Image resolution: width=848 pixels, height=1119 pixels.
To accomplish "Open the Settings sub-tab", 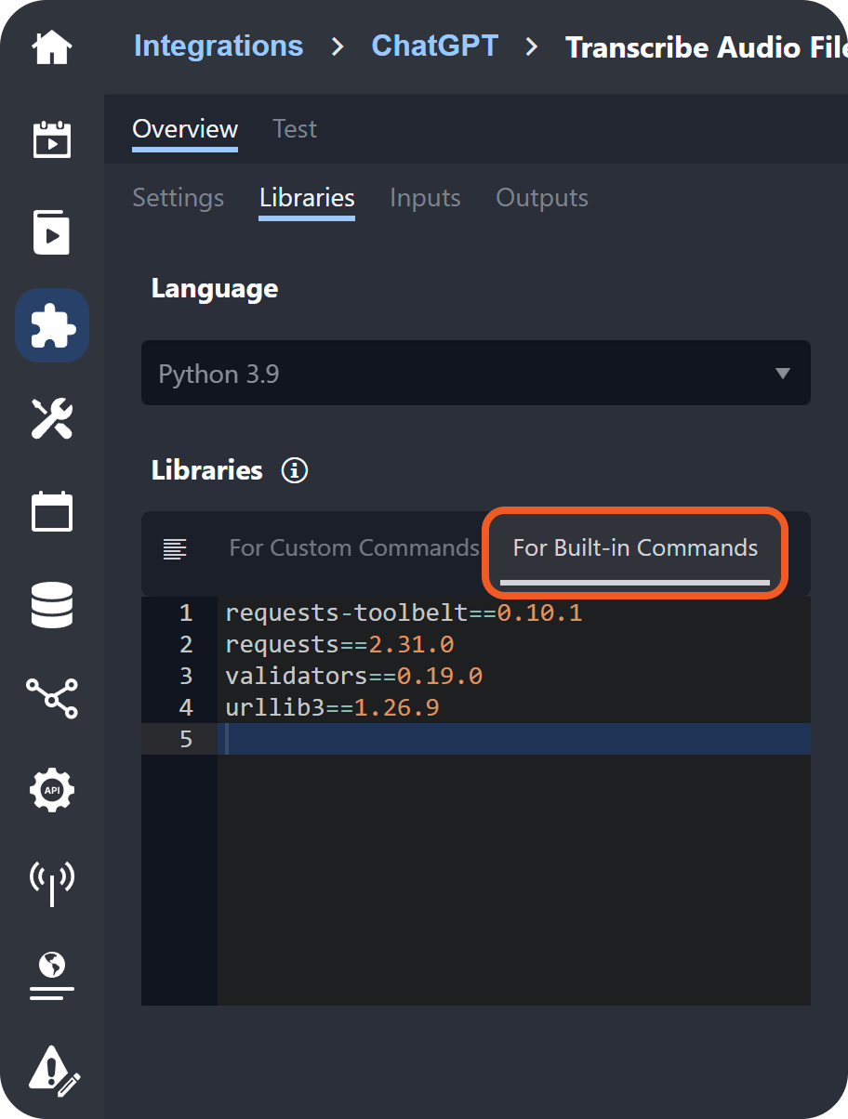I will (178, 198).
